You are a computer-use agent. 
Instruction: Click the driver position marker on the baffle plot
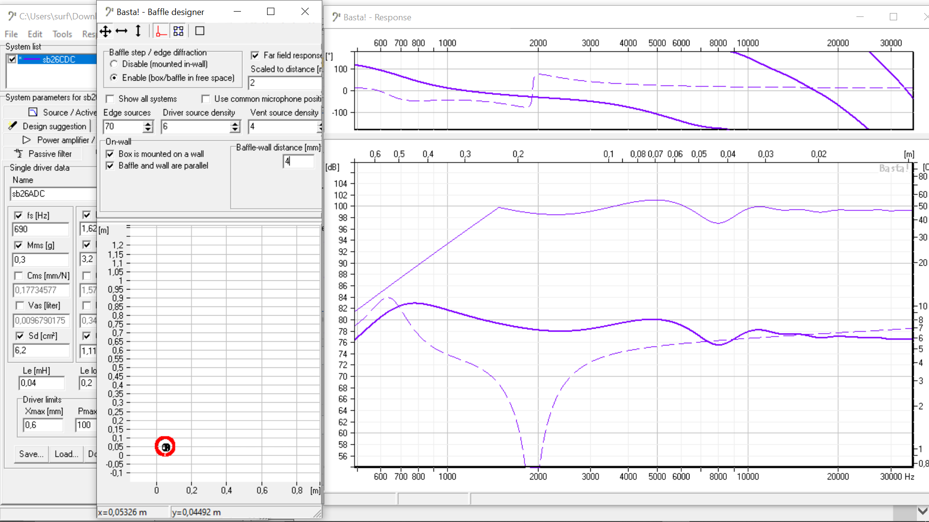pyautogui.click(x=165, y=447)
